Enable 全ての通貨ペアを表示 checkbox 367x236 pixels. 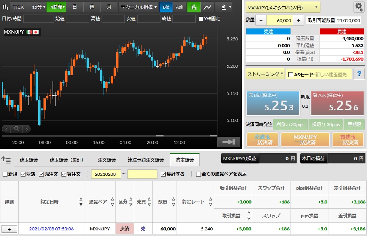point(198,174)
